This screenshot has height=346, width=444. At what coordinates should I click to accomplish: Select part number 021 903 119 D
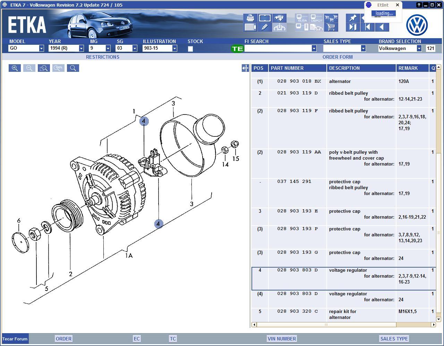pyautogui.click(x=297, y=93)
